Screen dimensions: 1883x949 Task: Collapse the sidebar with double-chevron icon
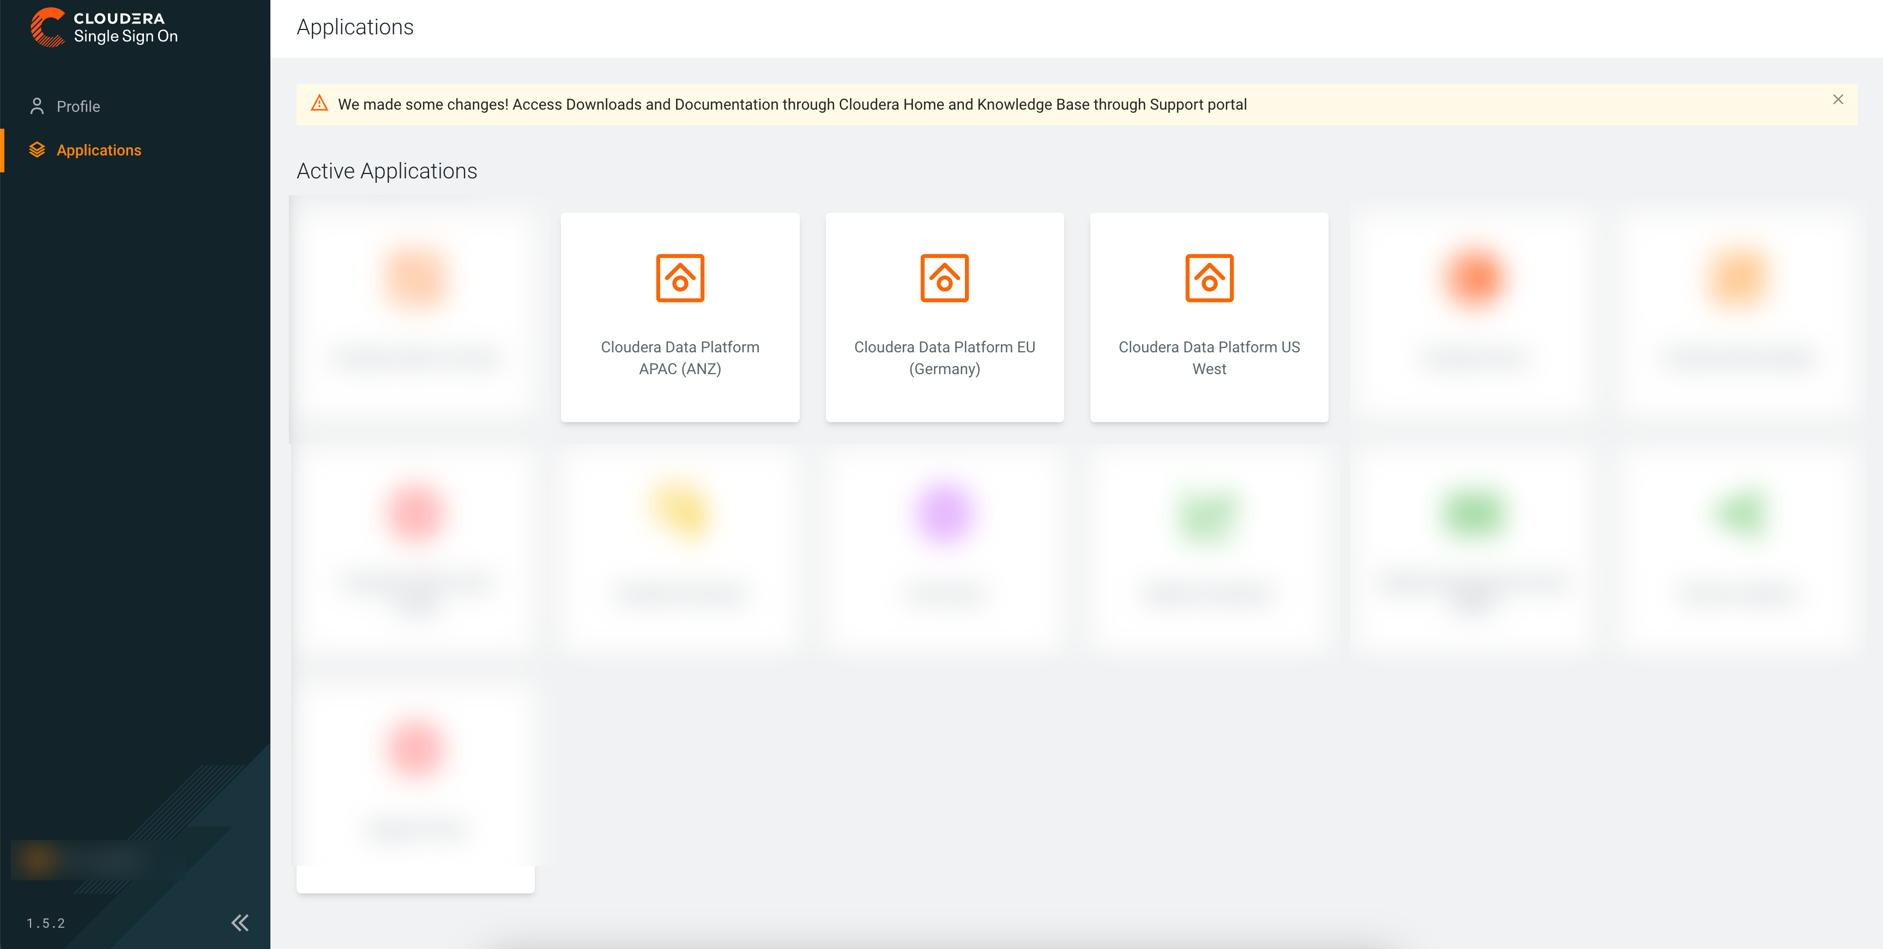(x=240, y=923)
